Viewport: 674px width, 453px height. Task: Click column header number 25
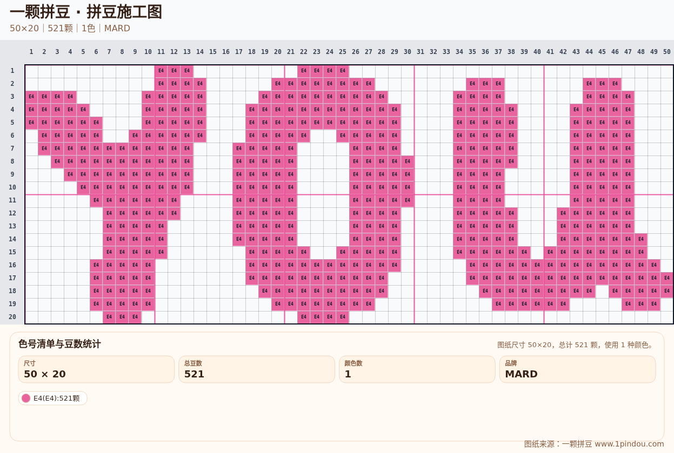click(343, 52)
